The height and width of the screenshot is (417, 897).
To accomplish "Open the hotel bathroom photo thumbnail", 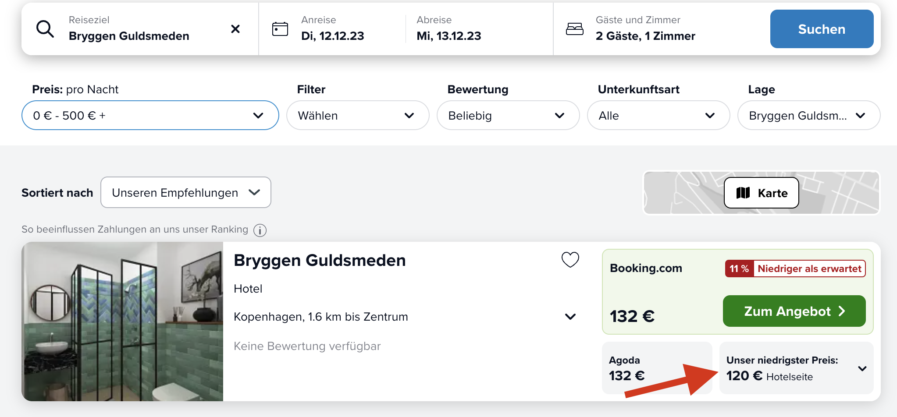I will pos(122,322).
